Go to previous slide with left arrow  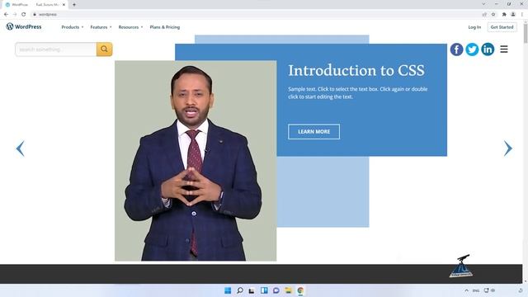click(20, 148)
